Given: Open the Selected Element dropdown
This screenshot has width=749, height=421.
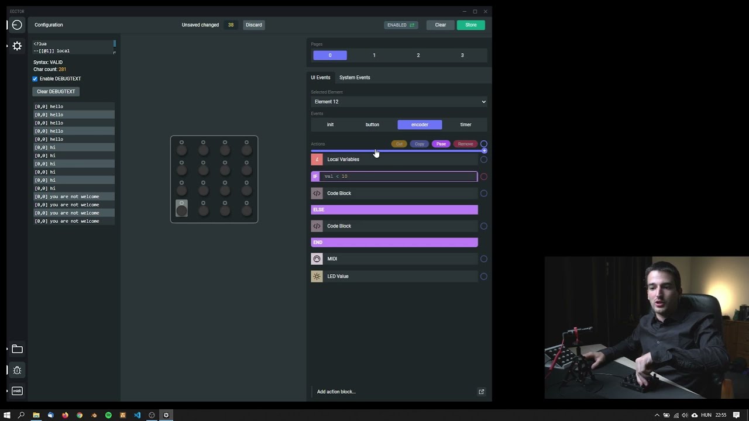Looking at the screenshot, I should 399,102.
